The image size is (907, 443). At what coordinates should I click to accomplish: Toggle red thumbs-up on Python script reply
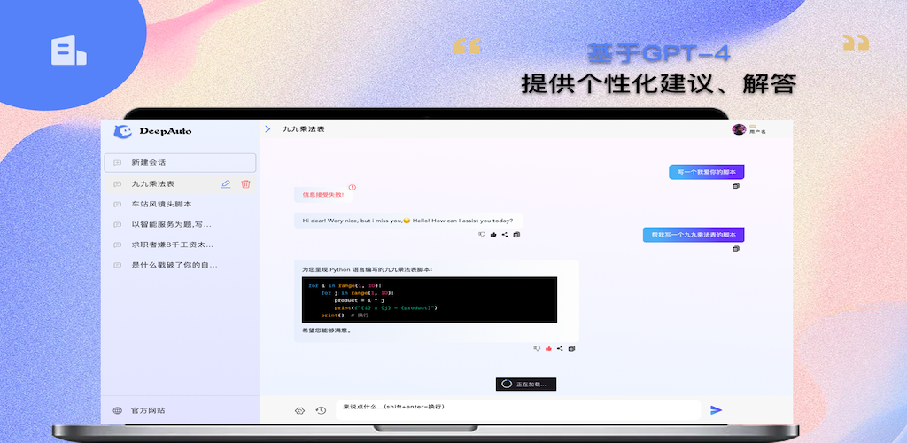(548, 349)
